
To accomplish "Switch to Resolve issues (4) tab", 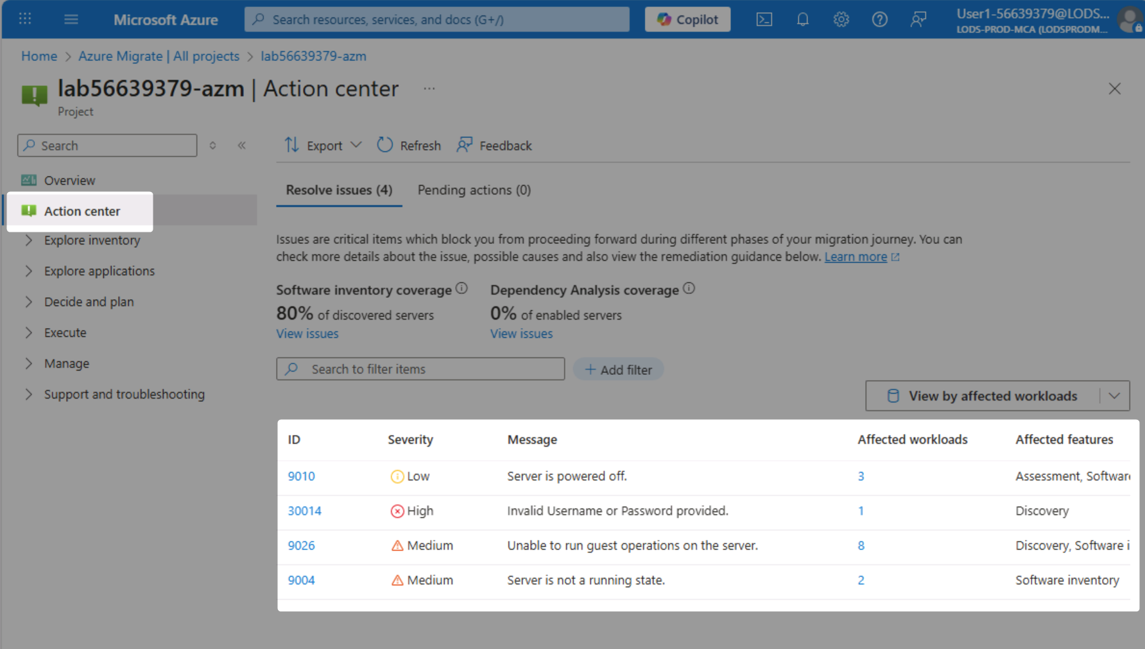I will click(339, 190).
